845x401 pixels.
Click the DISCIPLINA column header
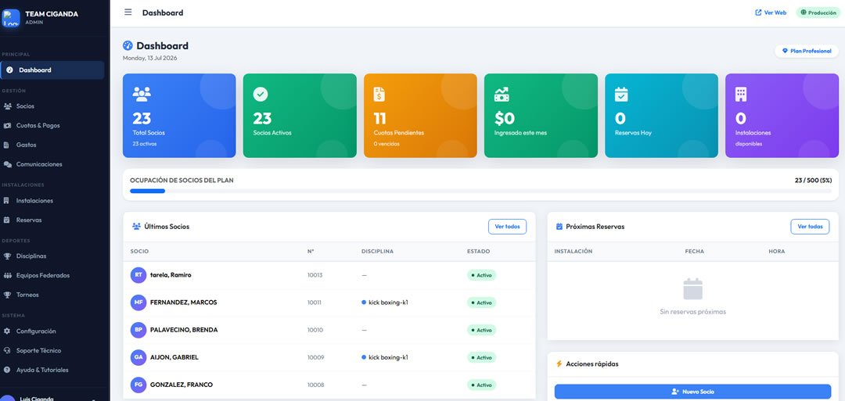[x=377, y=252]
